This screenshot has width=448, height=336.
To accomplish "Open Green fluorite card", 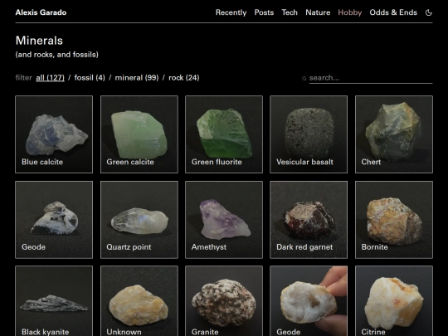I will tap(224, 134).
